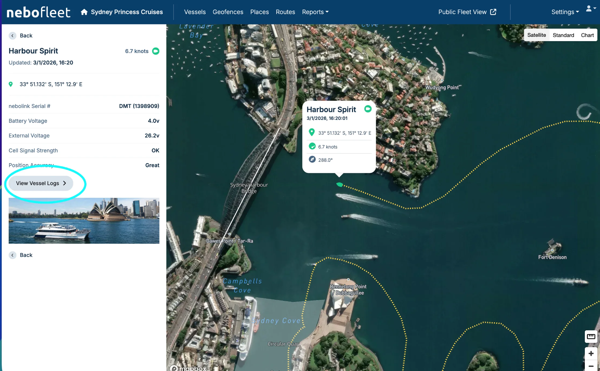Click the compass heading icon in popup
600x371 pixels.
(312, 159)
